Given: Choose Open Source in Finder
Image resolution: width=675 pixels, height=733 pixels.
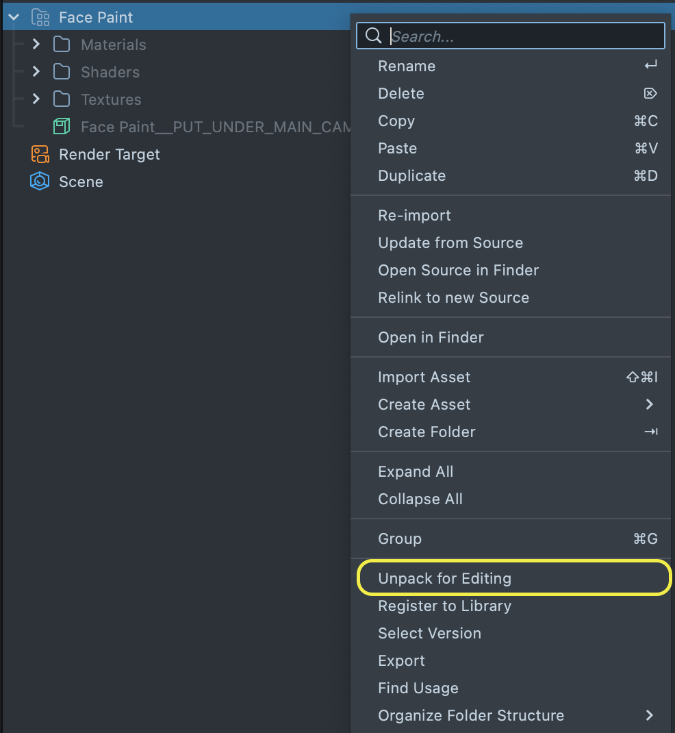Looking at the screenshot, I should coord(458,270).
